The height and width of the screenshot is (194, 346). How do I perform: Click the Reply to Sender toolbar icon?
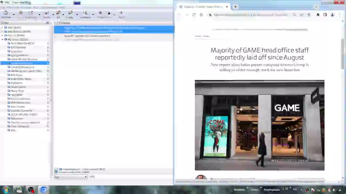coord(70,14)
